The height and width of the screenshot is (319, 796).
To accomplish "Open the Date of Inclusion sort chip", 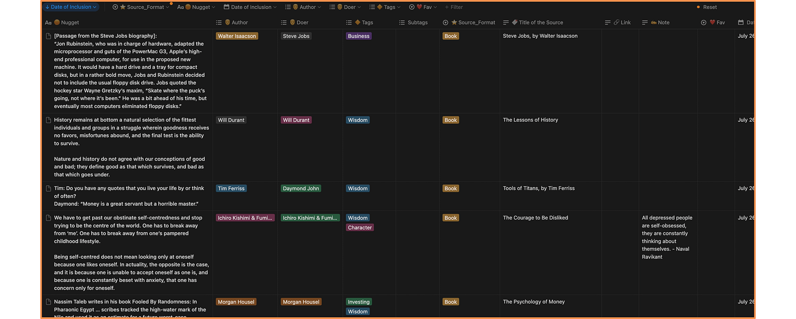I will point(71,7).
